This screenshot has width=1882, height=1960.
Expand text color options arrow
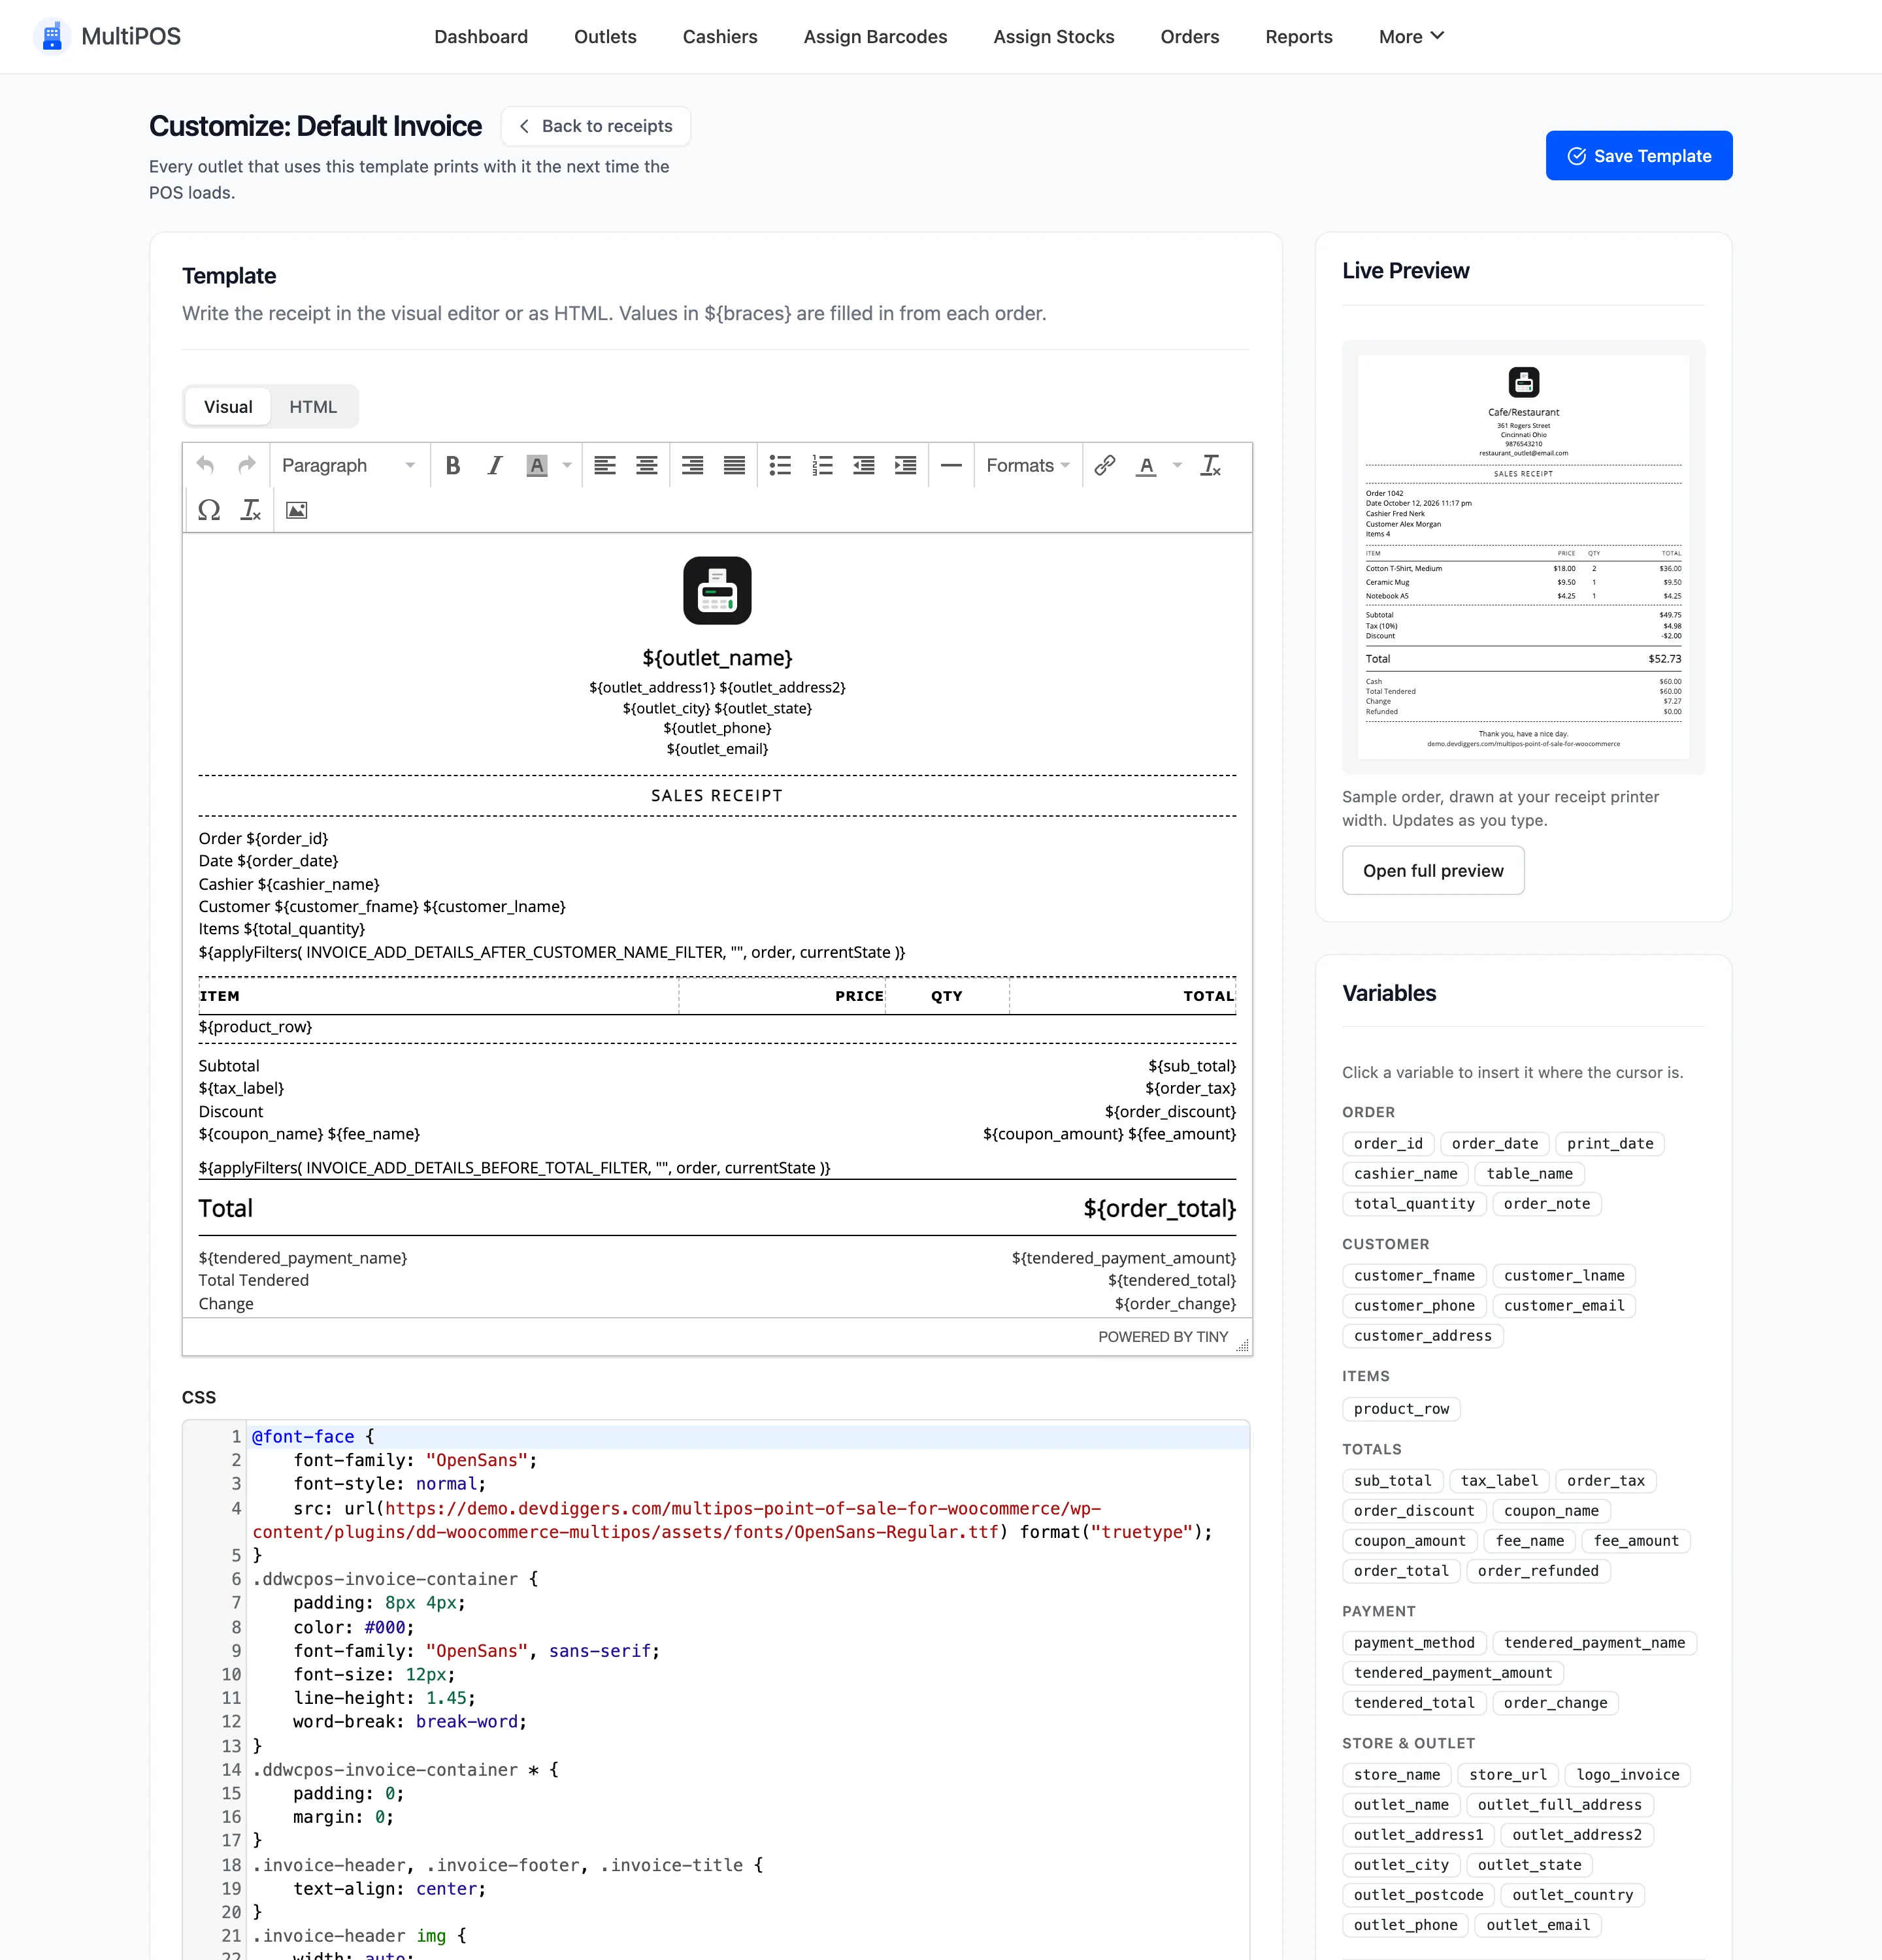(1177, 465)
